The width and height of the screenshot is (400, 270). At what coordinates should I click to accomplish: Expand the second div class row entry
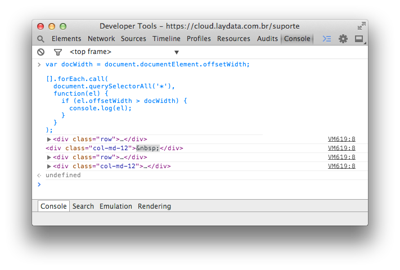click(49, 157)
